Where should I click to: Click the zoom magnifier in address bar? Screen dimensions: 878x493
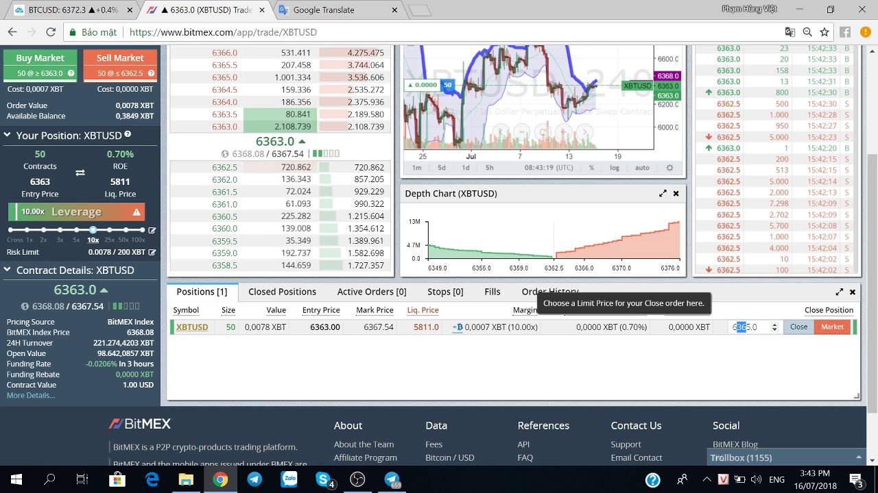(x=807, y=32)
